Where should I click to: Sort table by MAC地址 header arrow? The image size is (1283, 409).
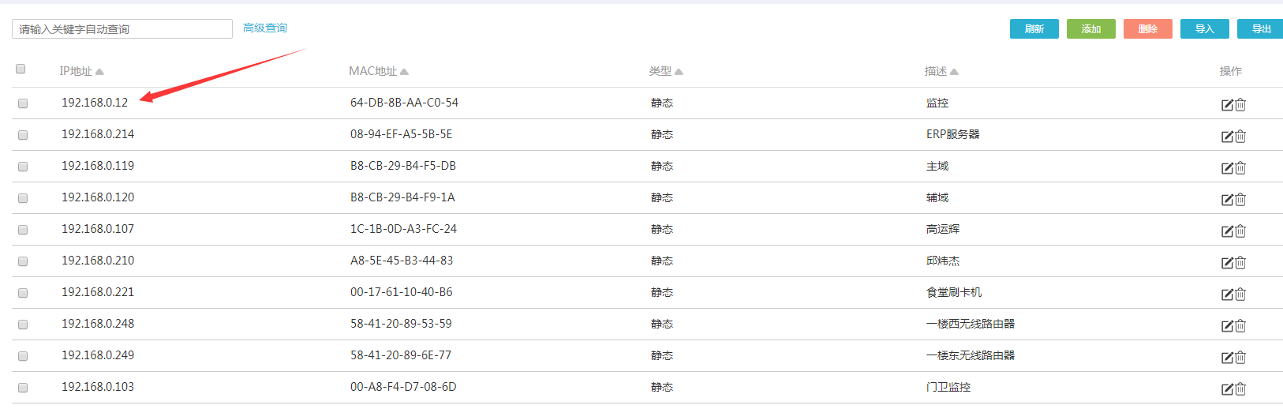404,72
